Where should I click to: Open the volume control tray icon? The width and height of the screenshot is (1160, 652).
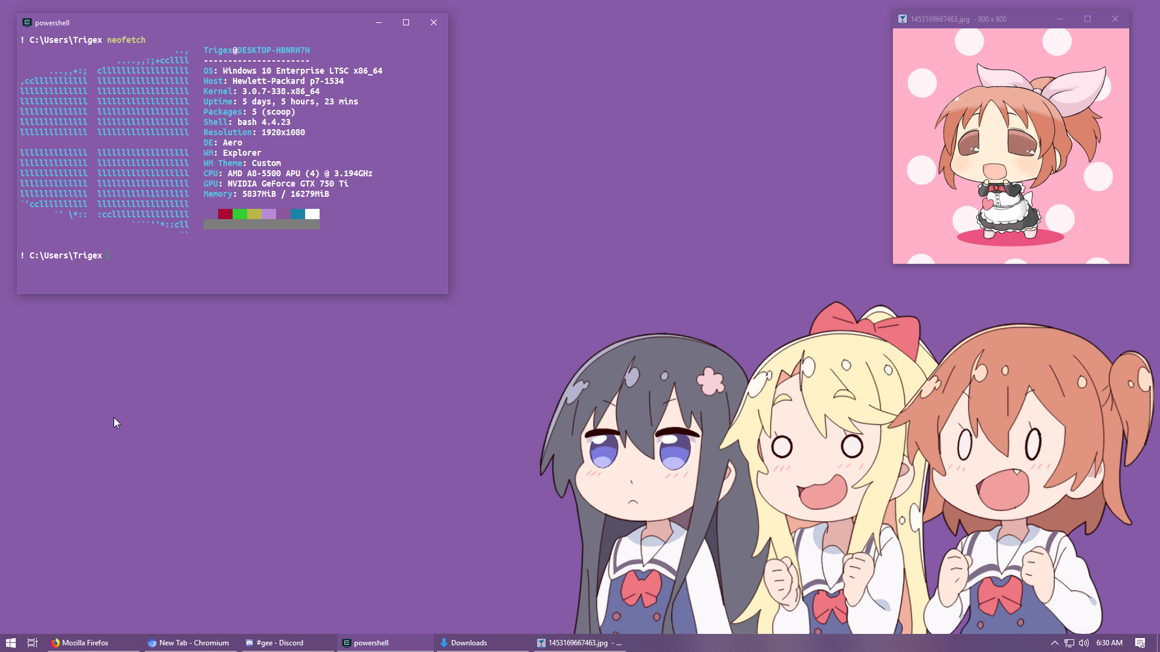click(x=1084, y=643)
